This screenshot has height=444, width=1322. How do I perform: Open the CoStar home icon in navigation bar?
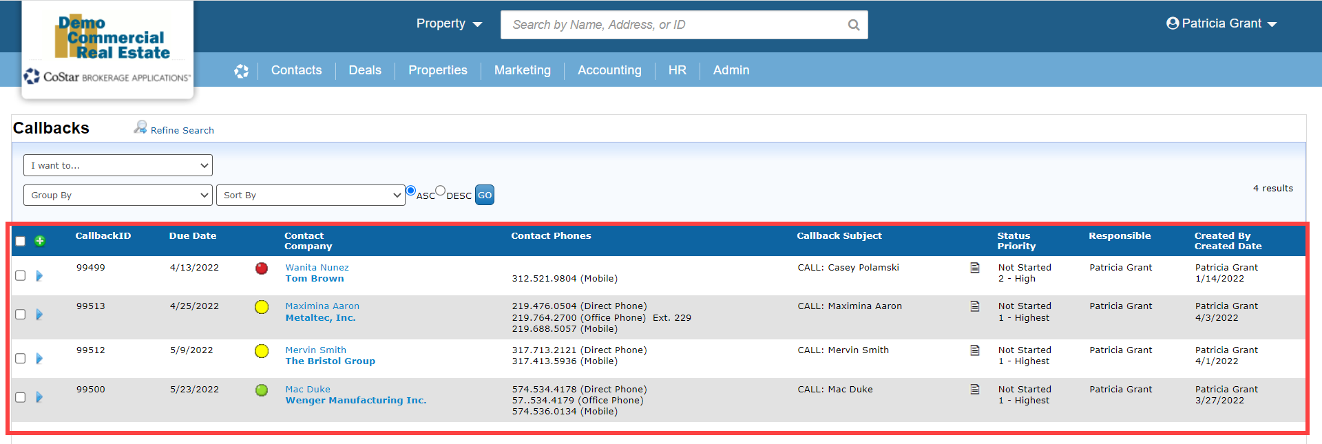click(241, 71)
